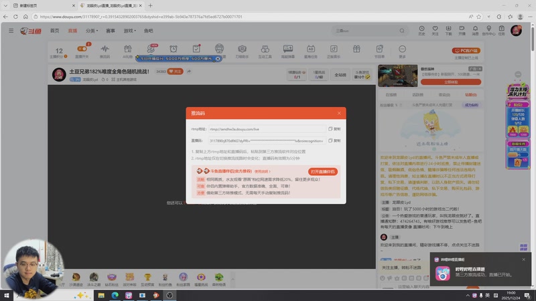Click the Douyu search box
This screenshot has width=536, height=301.
pyautogui.click(x=364, y=31)
